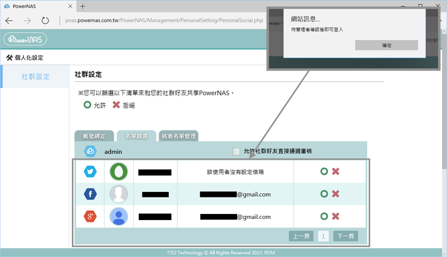The height and width of the screenshot is (257, 447).
Task: Click the Google Plus icon in third row
Action: [x=90, y=216]
